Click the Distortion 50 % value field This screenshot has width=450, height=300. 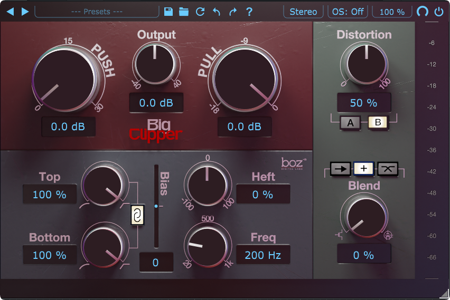363,103
